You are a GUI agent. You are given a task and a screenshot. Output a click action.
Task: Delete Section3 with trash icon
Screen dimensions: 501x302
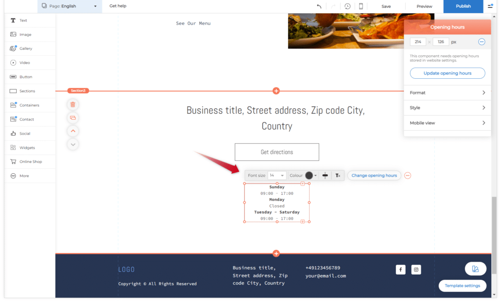73,104
